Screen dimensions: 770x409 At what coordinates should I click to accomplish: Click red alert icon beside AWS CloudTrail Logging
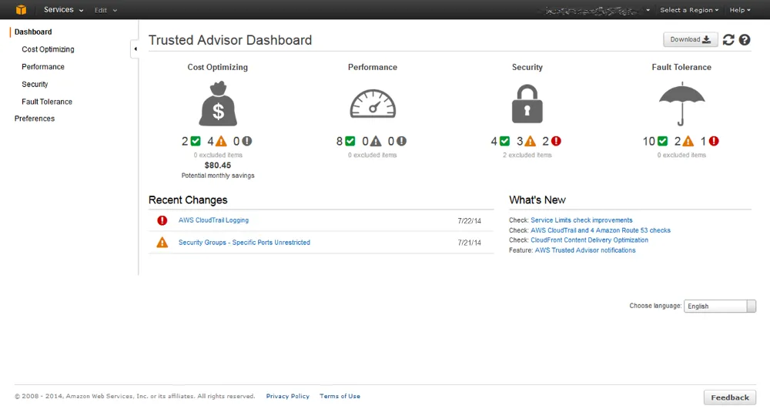[162, 220]
